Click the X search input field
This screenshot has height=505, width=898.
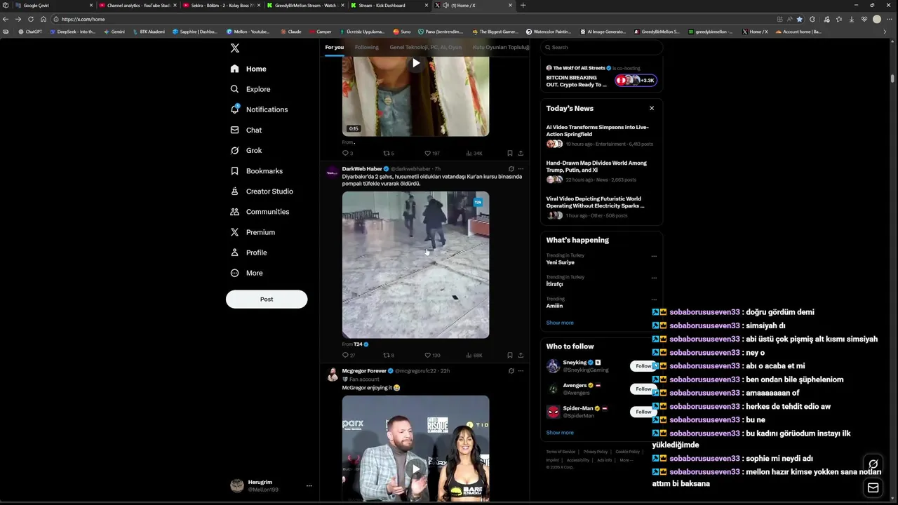(x=601, y=47)
